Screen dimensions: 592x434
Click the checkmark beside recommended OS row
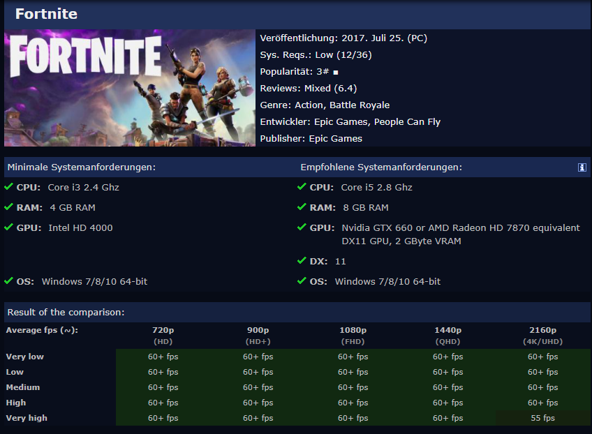coord(302,280)
